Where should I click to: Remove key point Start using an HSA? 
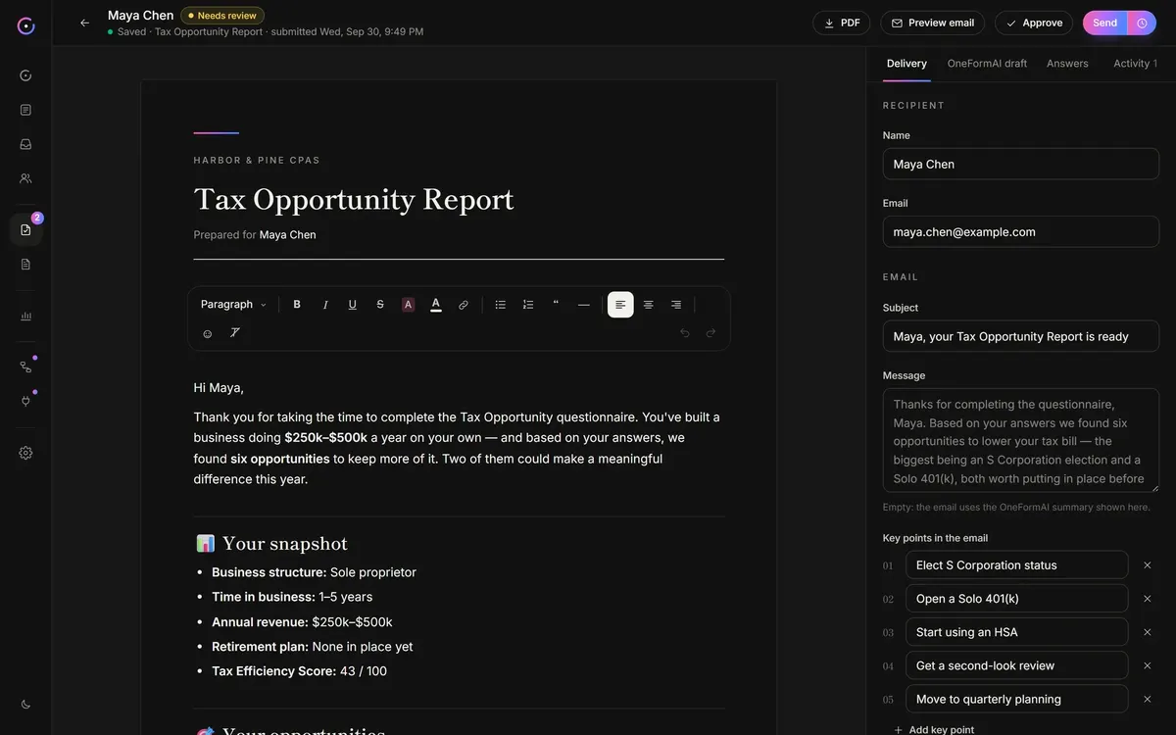(1147, 632)
